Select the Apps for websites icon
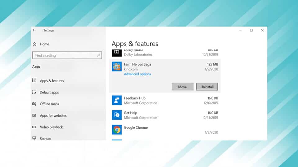This screenshot has width=298, height=167. click(34, 115)
